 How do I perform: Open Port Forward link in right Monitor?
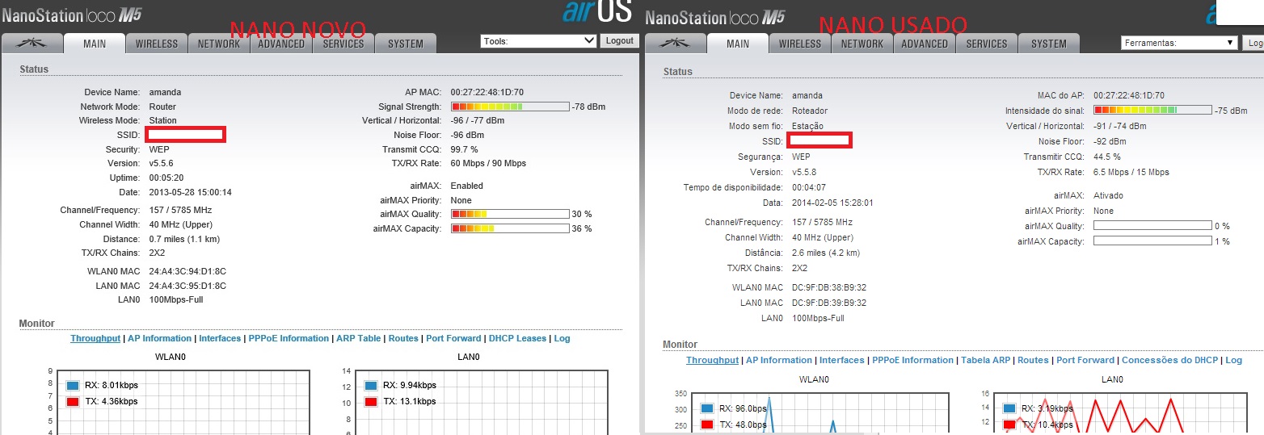click(x=1085, y=361)
